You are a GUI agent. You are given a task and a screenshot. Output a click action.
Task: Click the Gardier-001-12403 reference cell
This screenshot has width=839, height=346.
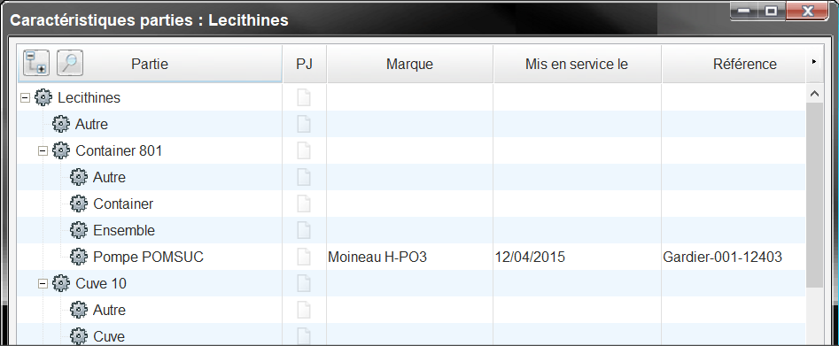click(x=734, y=258)
